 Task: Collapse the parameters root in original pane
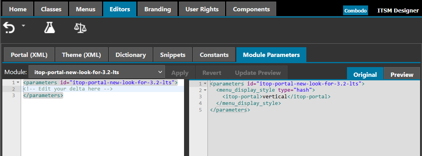click(205, 83)
